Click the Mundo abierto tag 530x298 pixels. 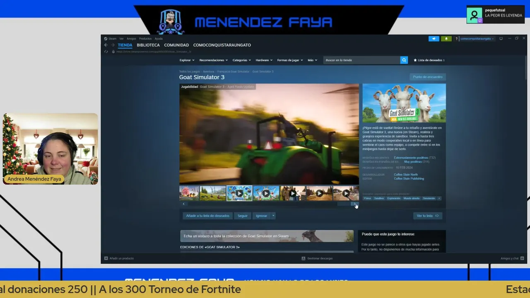click(x=412, y=198)
